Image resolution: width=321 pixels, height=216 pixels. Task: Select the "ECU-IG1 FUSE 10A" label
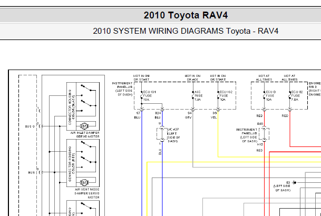[x=149, y=96]
